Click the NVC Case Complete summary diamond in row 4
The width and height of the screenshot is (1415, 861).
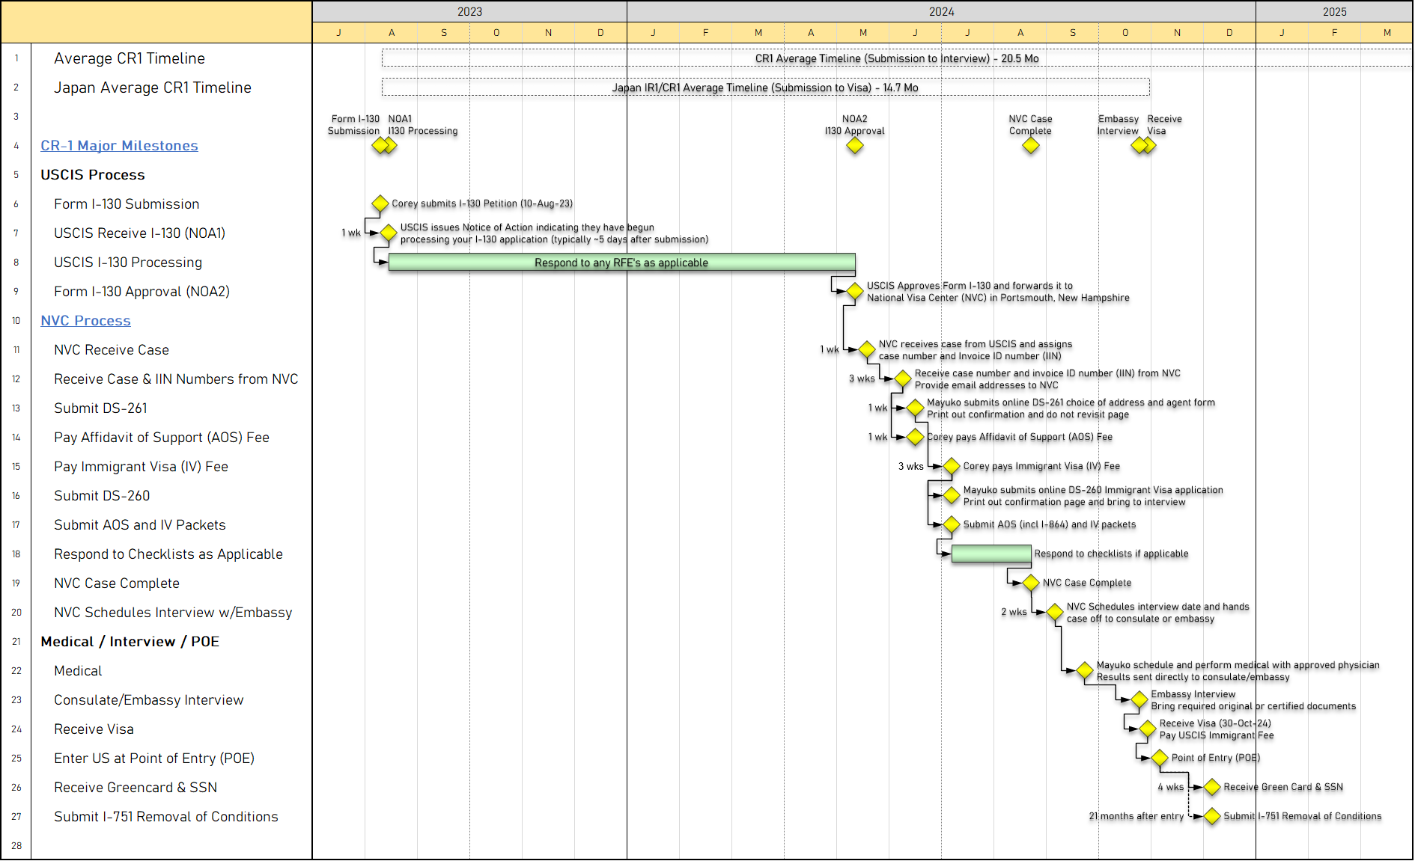1031,146
